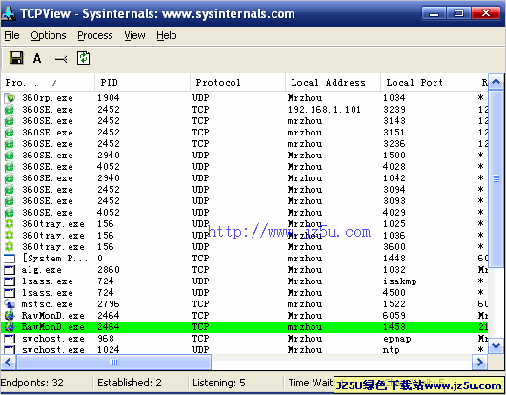Click PID 1024 on svchost.exe row
The image size is (506, 395).
(x=109, y=350)
